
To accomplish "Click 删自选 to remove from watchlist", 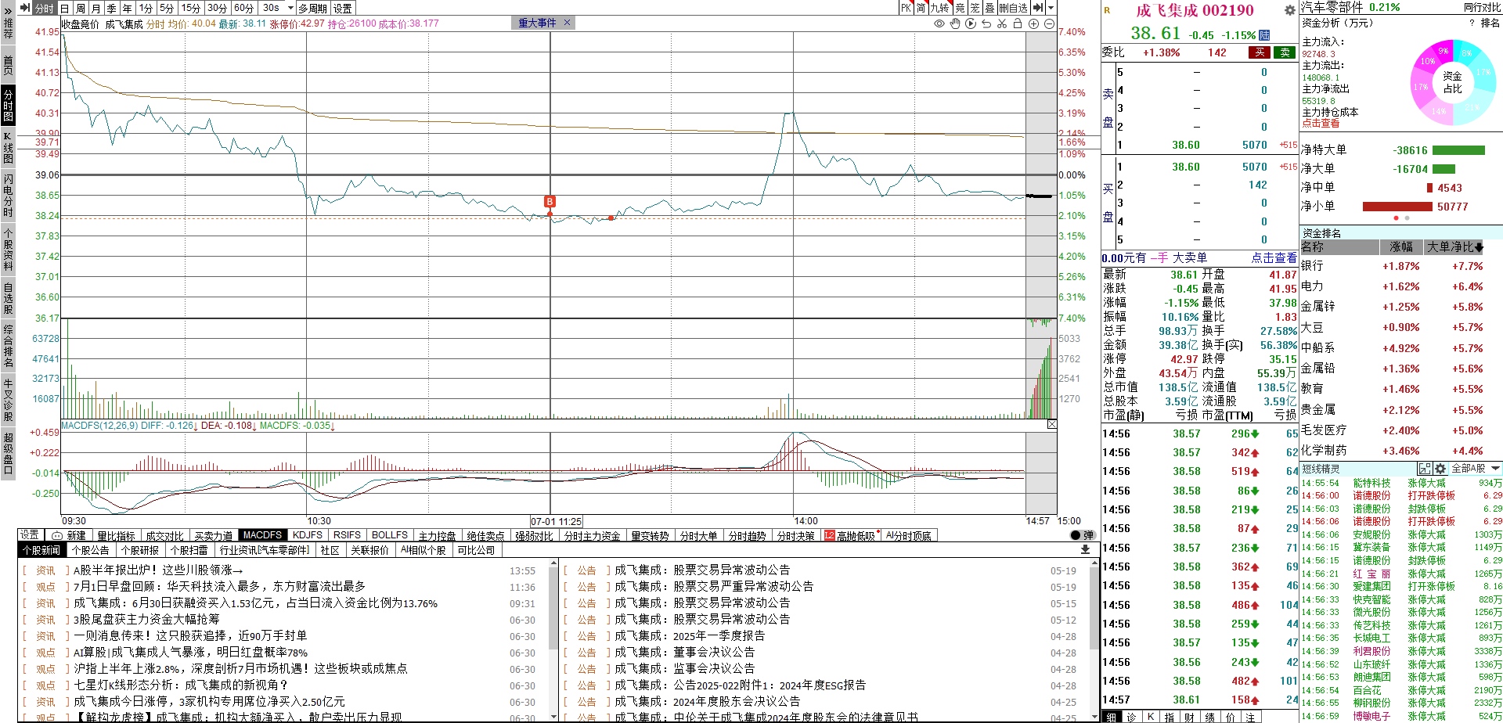I will pos(1013,8).
